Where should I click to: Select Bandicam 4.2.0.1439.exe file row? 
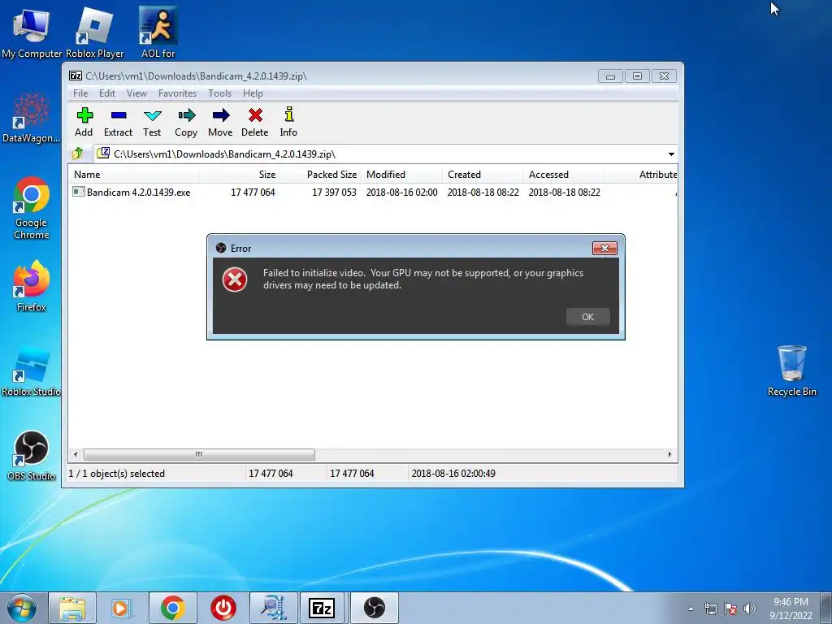click(x=374, y=192)
